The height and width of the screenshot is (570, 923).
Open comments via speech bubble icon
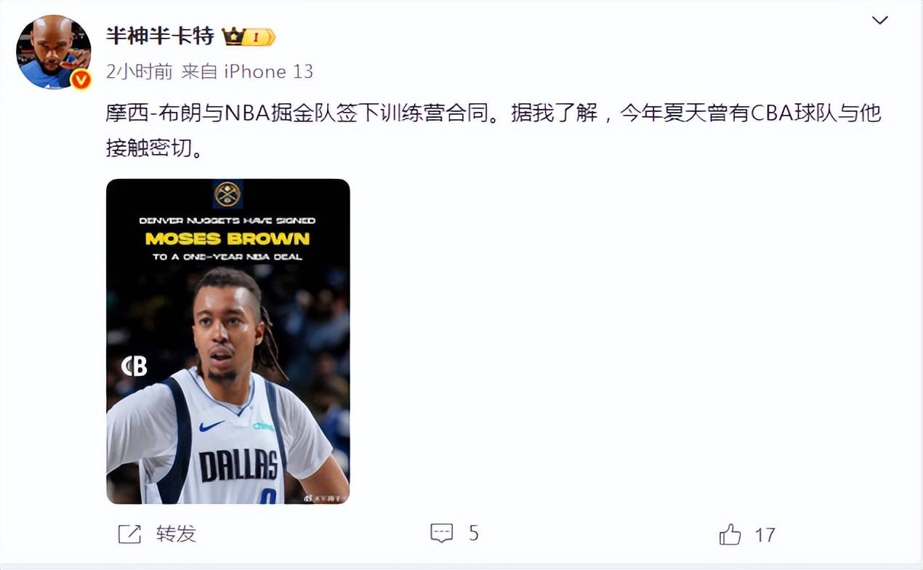point(442,534)
